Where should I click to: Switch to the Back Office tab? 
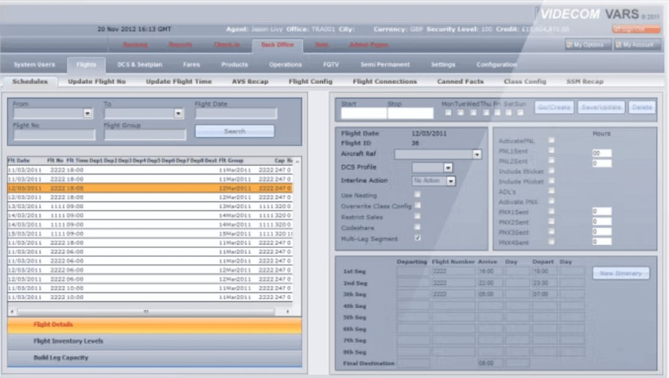point(278,45)
